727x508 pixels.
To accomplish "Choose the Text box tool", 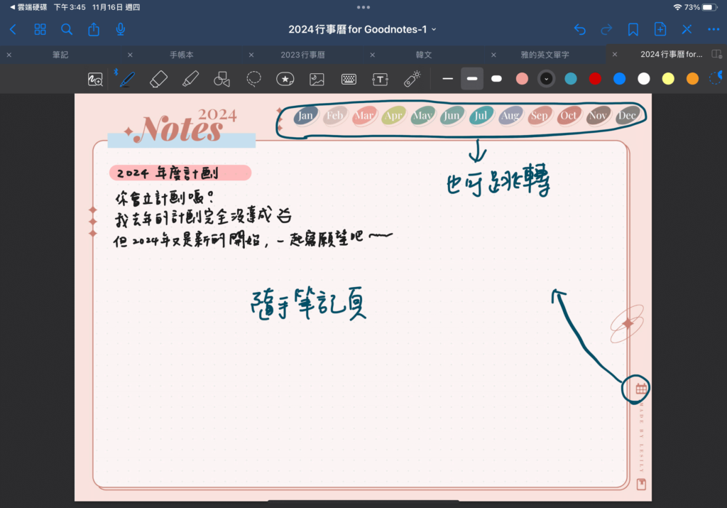I will click(381, 79).
